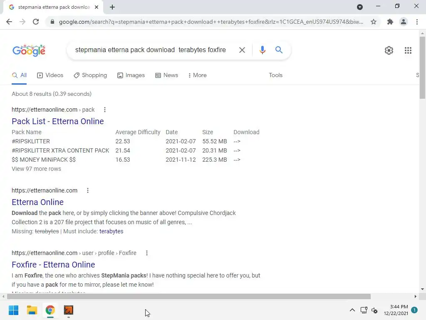
Task: Reload the current Google search page
Action: pos(36,22)
